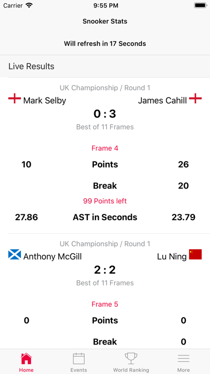210x374 pixels.
Task: Open the World Ranking trophy icon
Action: click(131, 358)
